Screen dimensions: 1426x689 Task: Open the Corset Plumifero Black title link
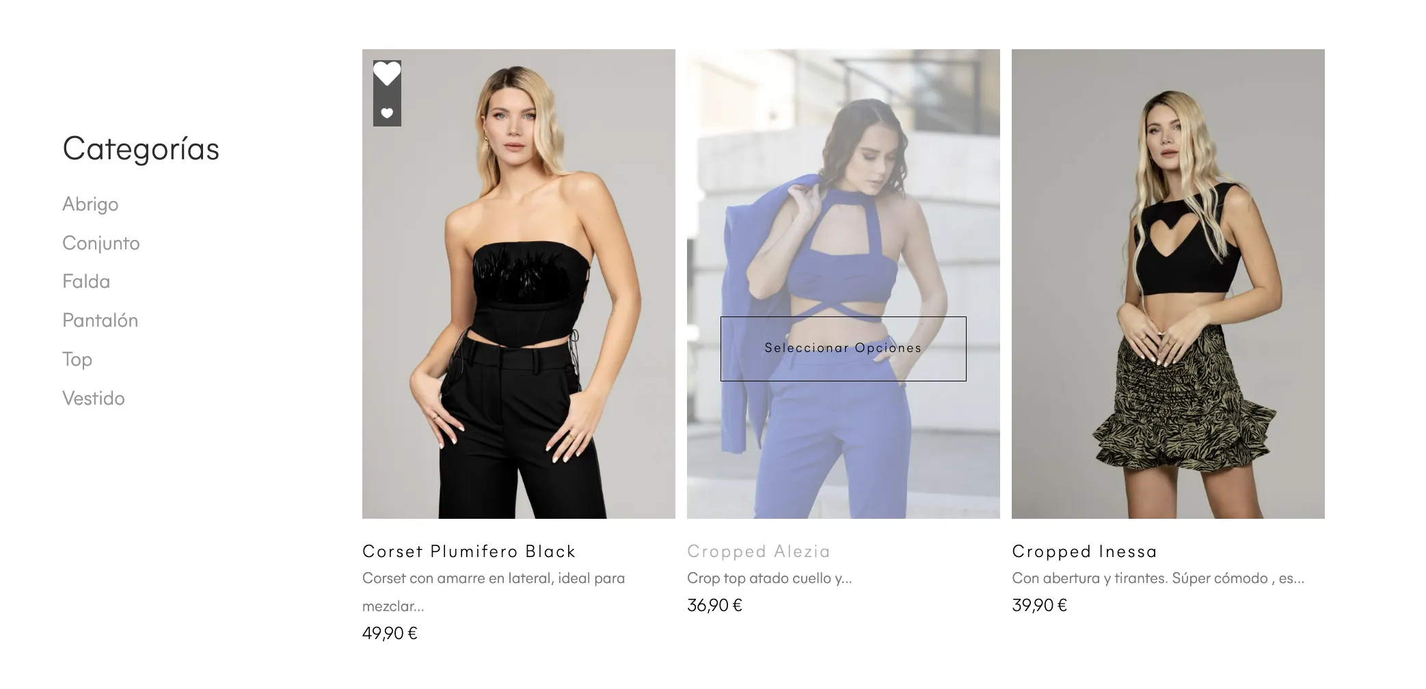pyautogui.click(x=469, y=552)
